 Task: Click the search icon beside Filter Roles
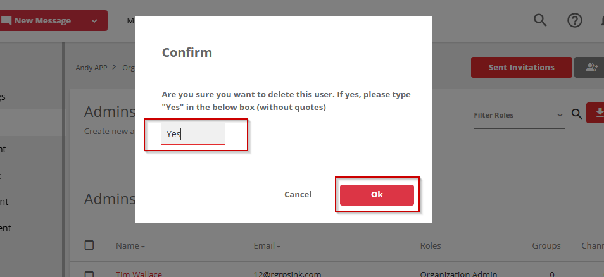tap(576, 114)
